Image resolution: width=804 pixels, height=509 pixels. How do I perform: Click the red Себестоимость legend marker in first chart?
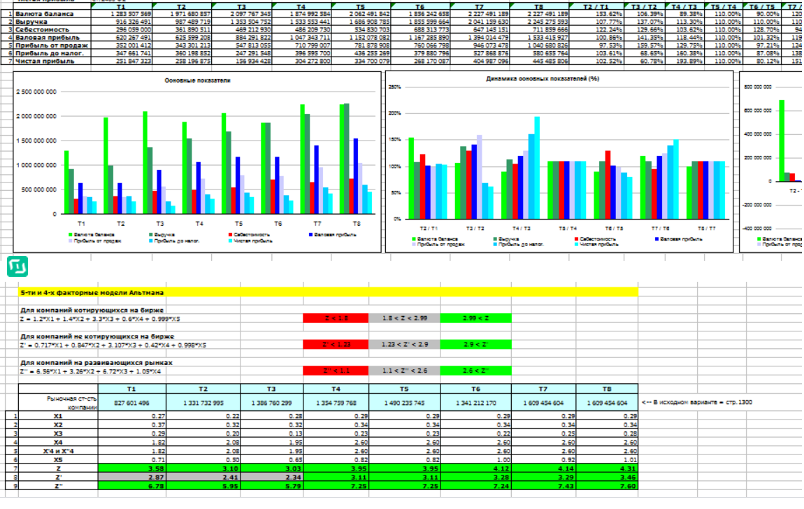tap(229, 234)
